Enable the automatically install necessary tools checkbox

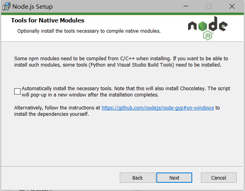click(x=17, y=91)
